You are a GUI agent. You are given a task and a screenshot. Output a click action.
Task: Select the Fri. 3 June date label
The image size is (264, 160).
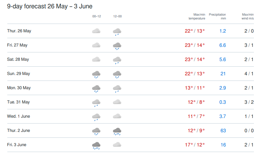[x=17, y=145]
